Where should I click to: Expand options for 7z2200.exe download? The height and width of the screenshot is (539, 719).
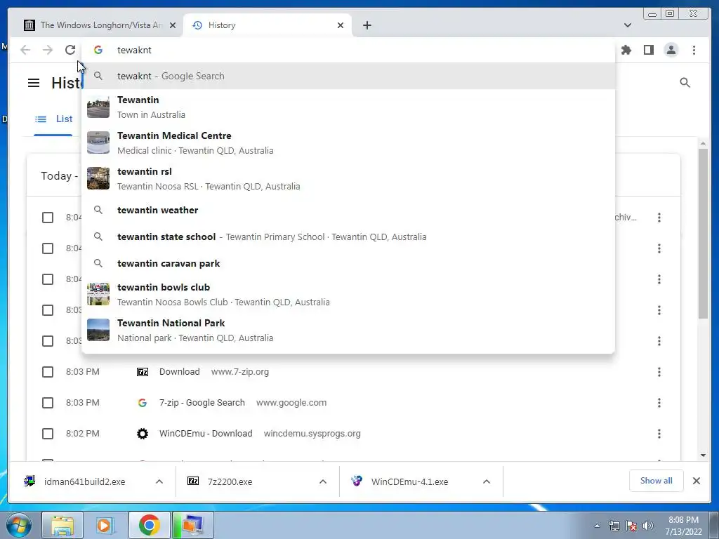(x=323, y=481)
